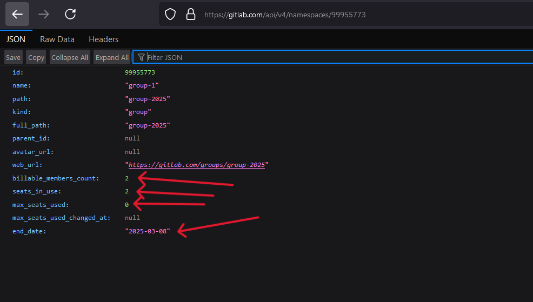Open the tracking protection shield panel
The image size is (533, 302).
pyautogui.click(x=170, y=15)
